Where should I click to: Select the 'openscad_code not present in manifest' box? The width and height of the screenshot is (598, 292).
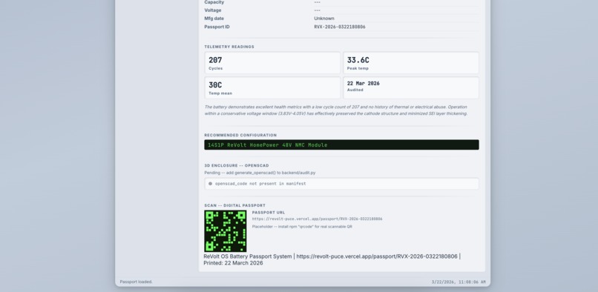click(341, 184)
